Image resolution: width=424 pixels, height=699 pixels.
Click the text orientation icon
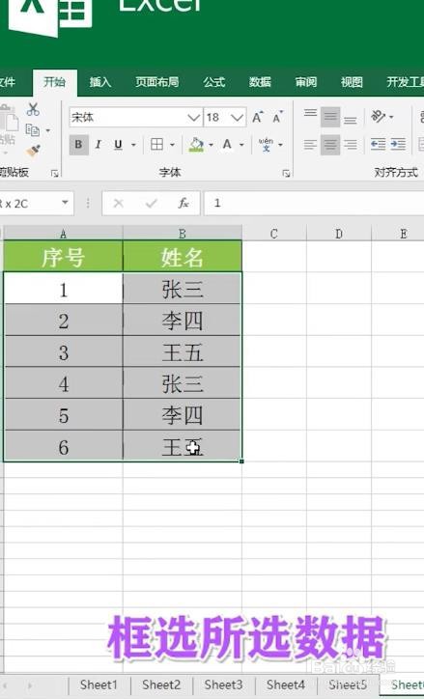379,117
